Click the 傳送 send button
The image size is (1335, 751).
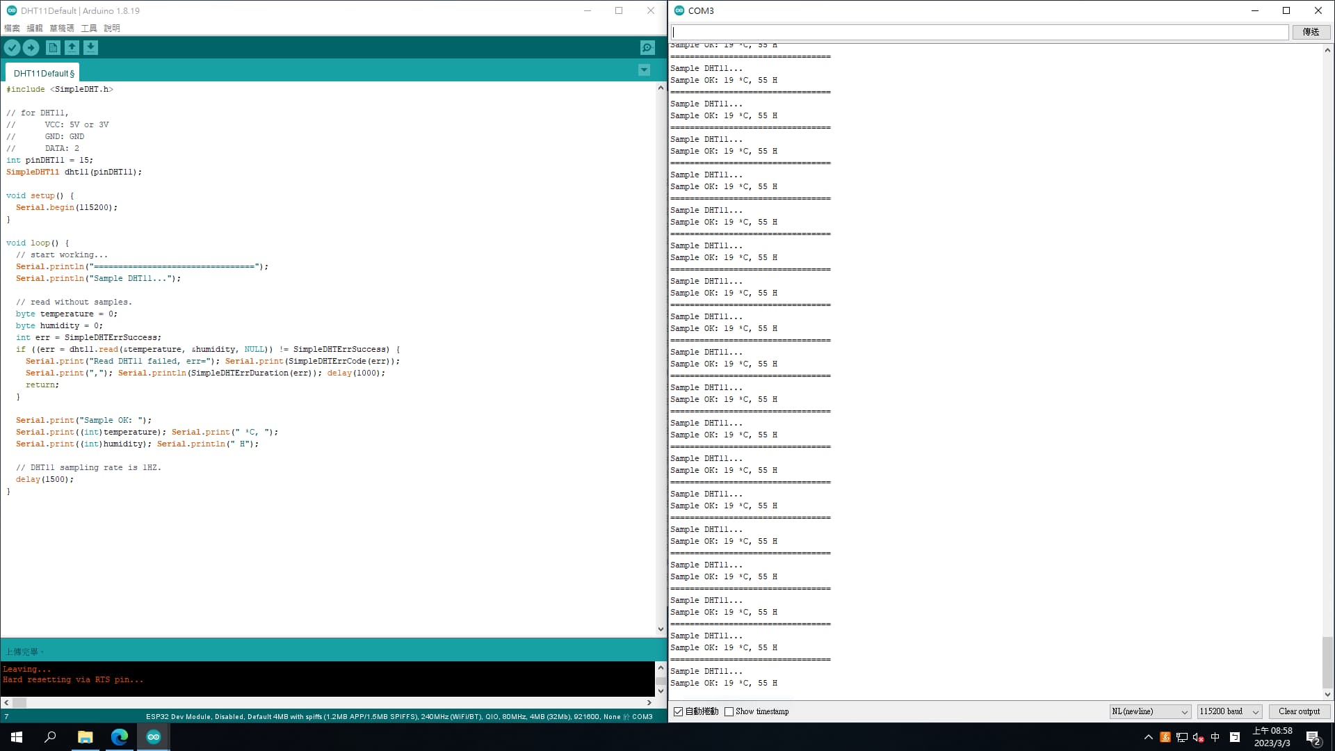coord(1311,32)
